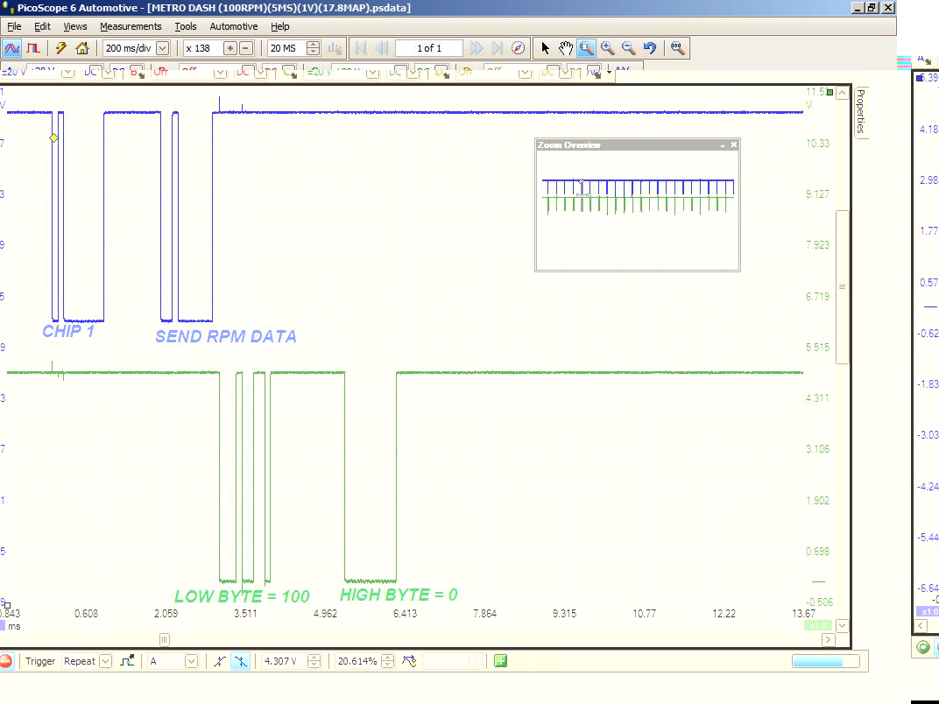This screenshot has height=704, width=939.
Task: Open the Help menu
Action: pos(279,26)
